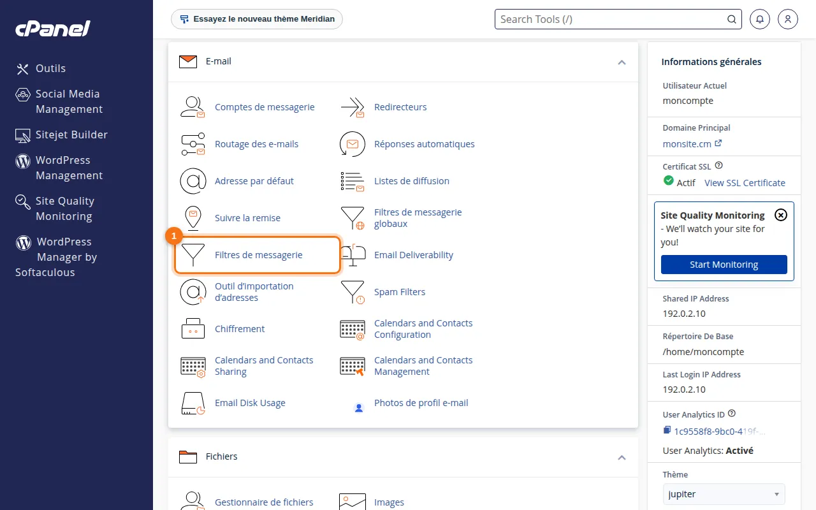The image size is (816, 510).
Task: Click the Suivre la remise pin icon
Action: coord(193,218)
